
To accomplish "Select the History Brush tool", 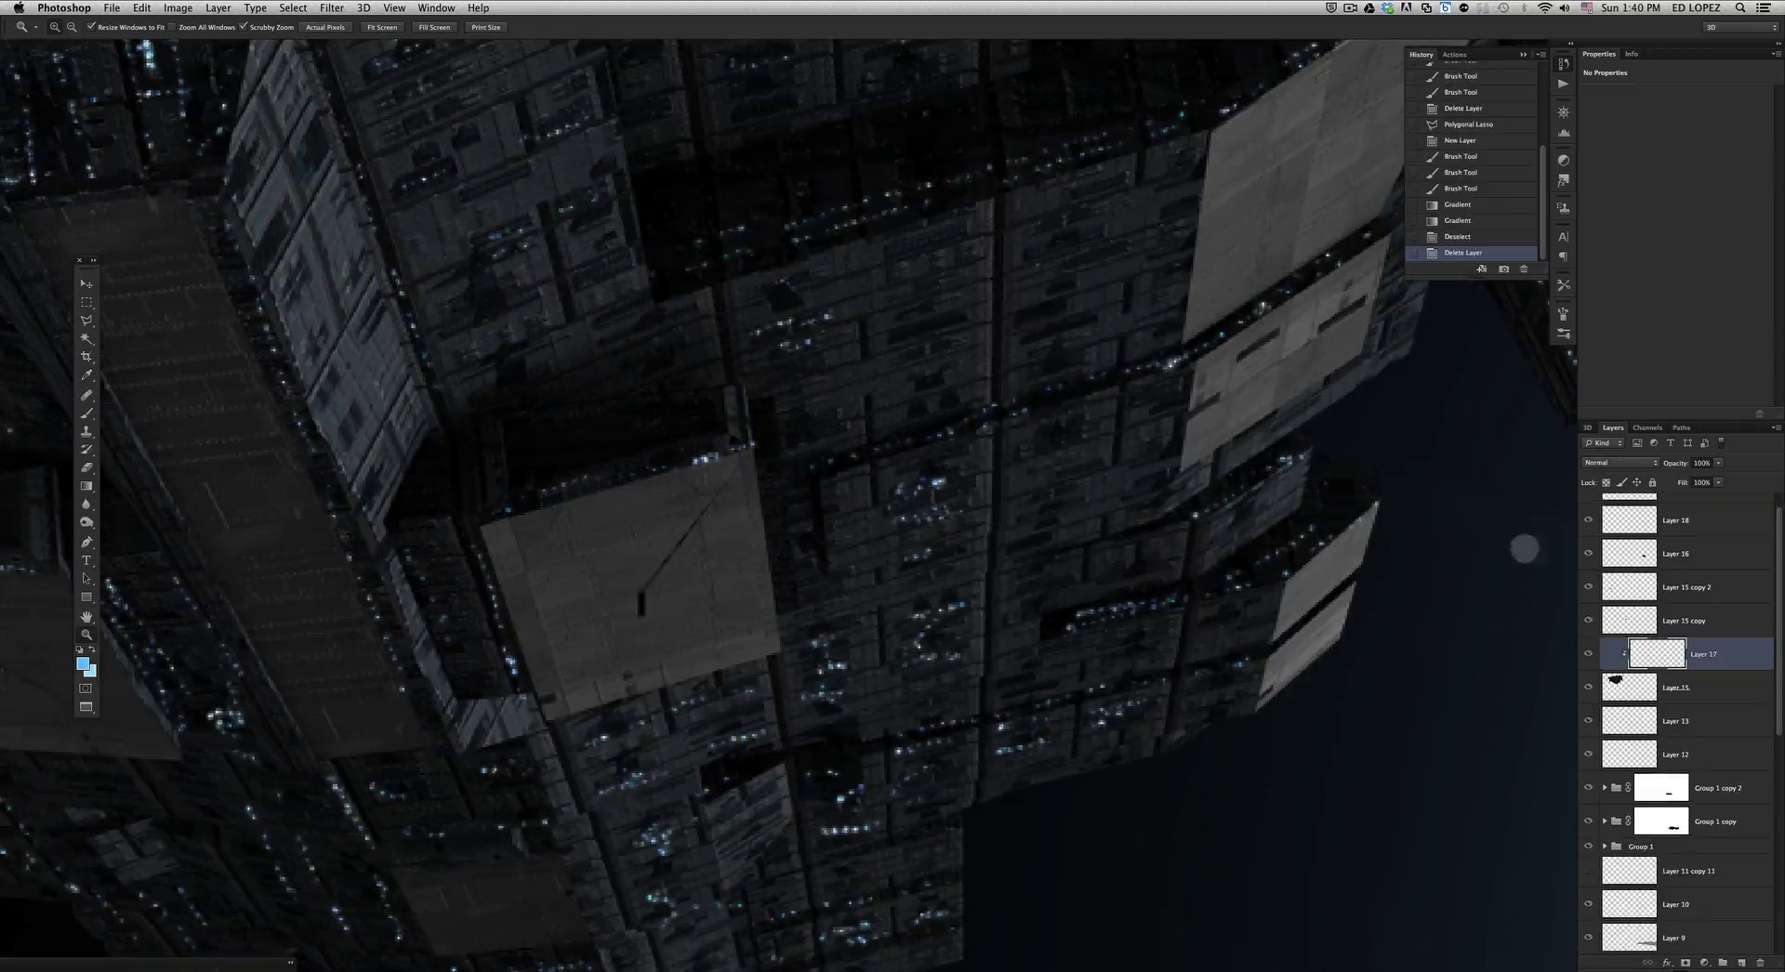I will [x=86, y=450].
